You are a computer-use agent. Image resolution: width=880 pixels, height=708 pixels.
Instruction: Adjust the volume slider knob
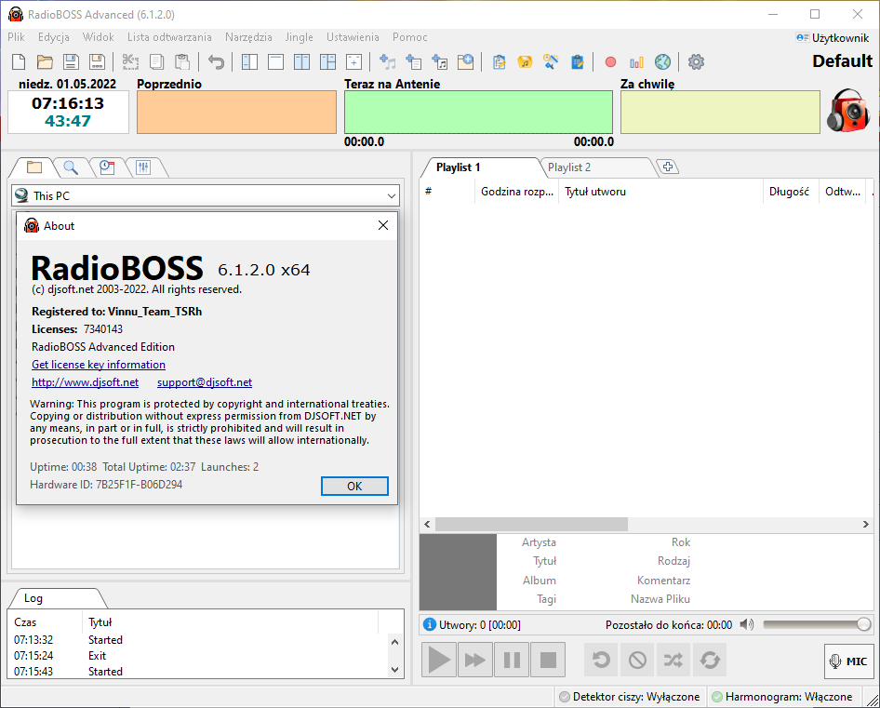(x=864, y=624)
